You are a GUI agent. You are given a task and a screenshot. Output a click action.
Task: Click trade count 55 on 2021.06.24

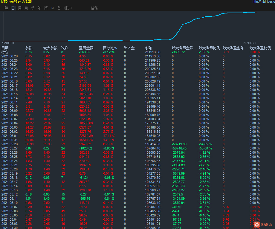point(63,65)
